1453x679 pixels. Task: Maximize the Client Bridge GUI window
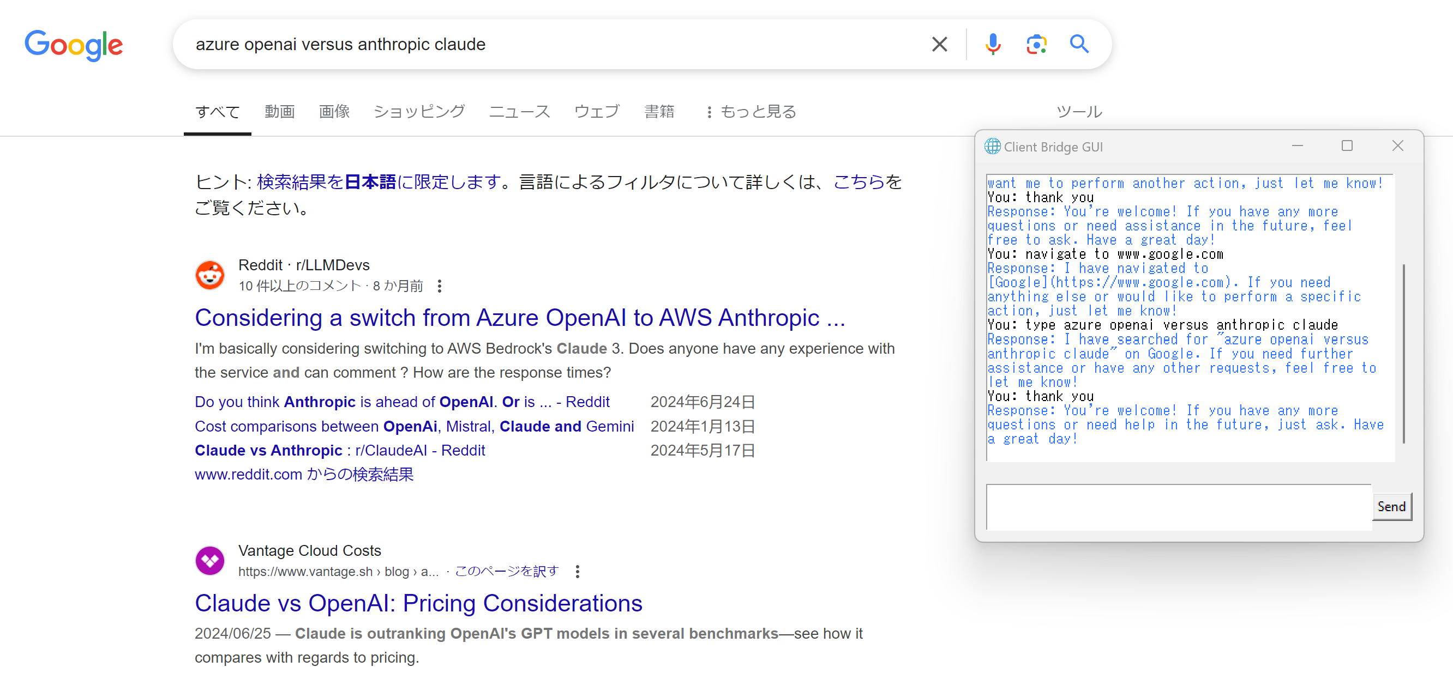1347,146
